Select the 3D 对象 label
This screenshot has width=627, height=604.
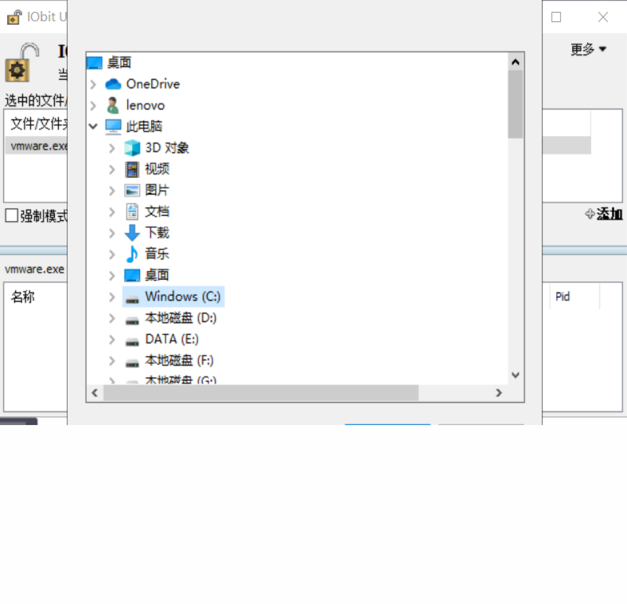(167, 148)
